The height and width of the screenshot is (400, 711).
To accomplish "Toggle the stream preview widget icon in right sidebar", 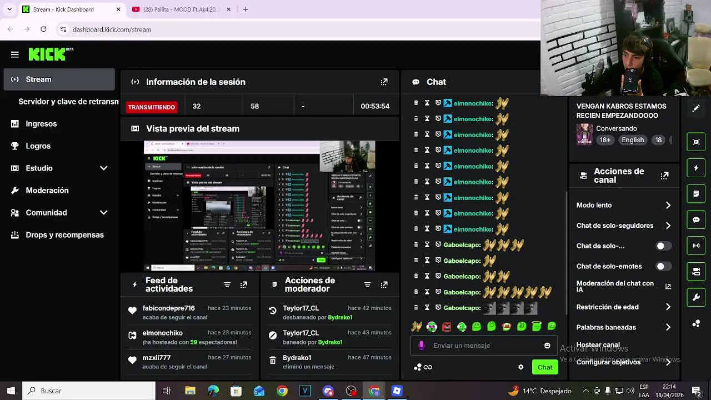I will point(696,142).
